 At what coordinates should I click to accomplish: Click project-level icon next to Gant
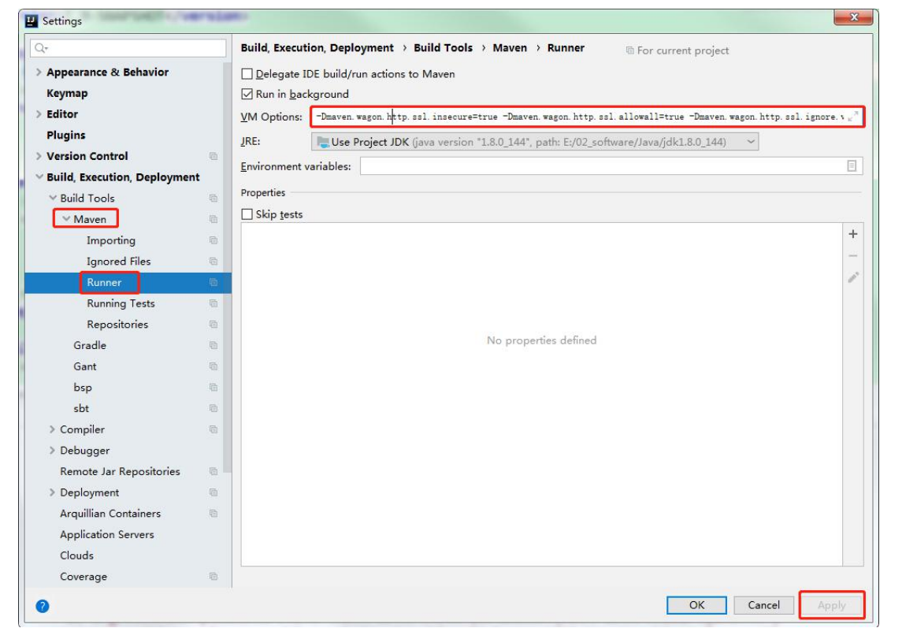(213, 366)
